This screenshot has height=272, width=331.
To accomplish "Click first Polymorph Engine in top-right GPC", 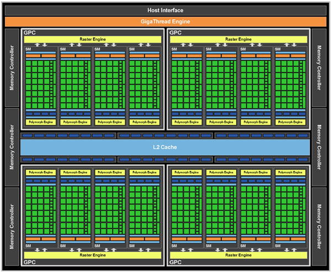I will pyautogui.click(x=186, y=122).
